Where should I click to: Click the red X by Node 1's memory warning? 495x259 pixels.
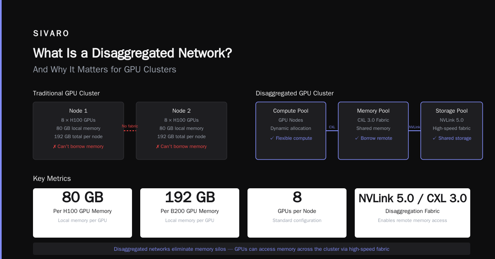[54, 147]
